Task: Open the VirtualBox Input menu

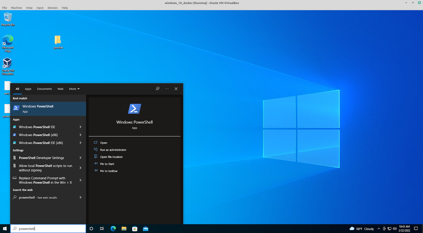Action: pos(40,8)
